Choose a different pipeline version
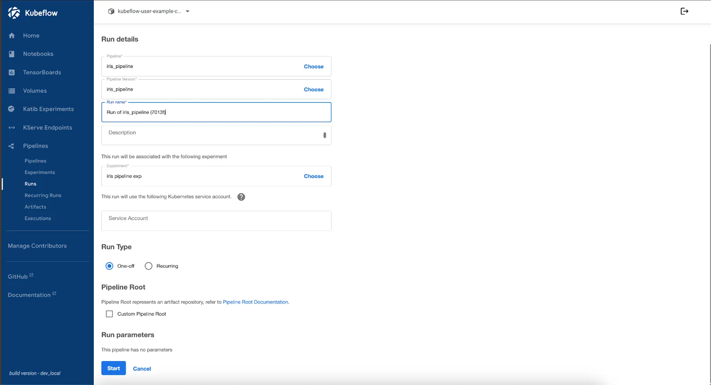Image resolution: width=711 pixels, height=385 pixels. (313, 89)
